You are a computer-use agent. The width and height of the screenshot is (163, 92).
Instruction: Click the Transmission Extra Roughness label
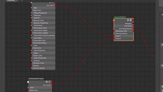[x=44, y=35]
